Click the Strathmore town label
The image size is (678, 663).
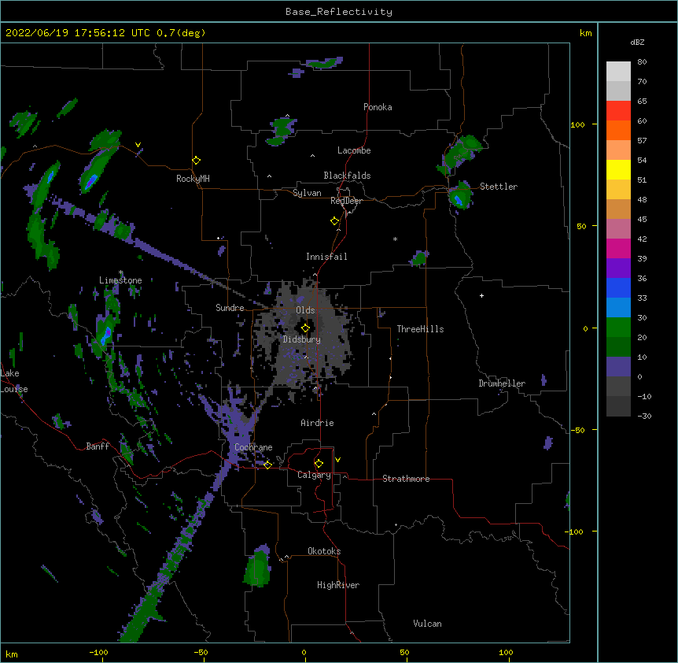(406, 479)
